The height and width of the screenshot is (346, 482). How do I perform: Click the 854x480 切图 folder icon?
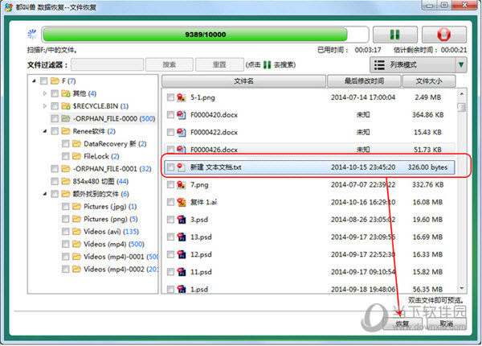[x=66, y=181]
